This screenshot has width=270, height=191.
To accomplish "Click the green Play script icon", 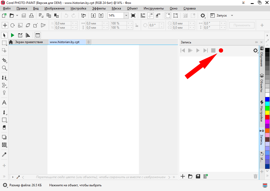I will click(x=12, y=35).
